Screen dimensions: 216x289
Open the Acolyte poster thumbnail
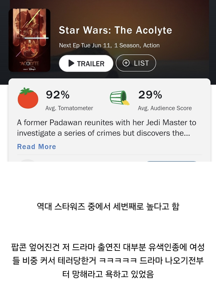point(29,40)
